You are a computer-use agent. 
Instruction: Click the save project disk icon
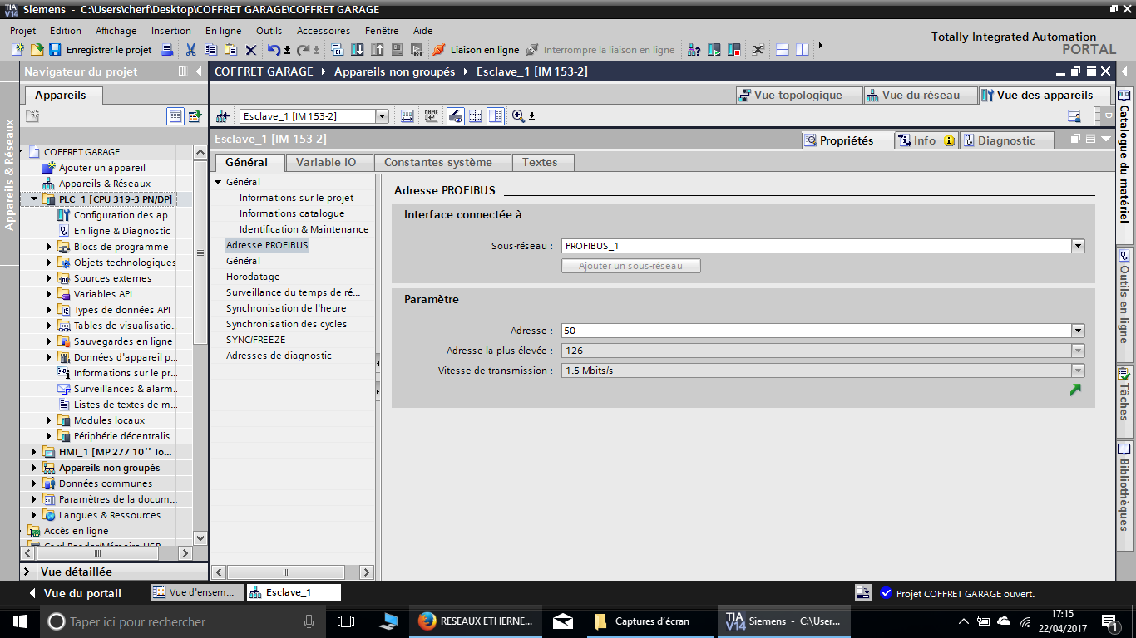click(55, 50)
